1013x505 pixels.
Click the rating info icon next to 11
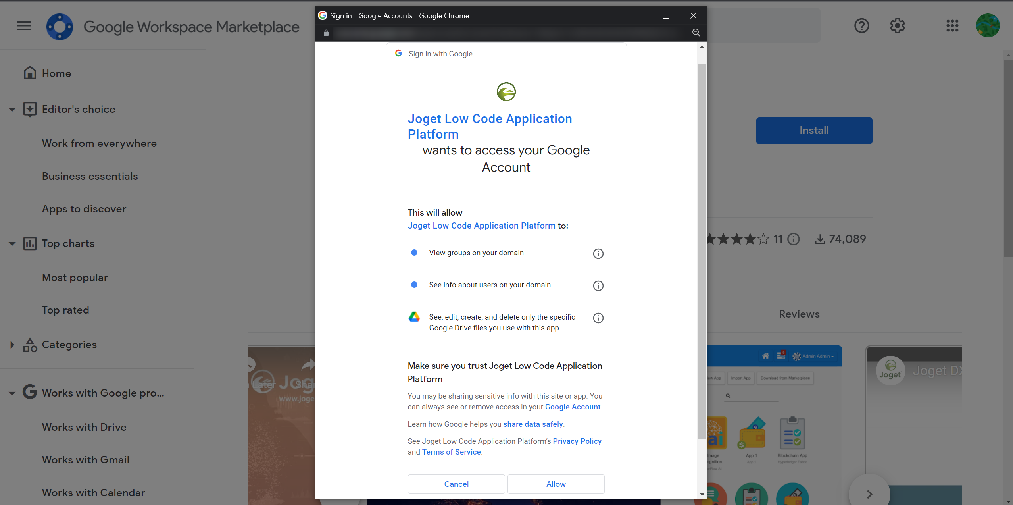coord(794,239)
